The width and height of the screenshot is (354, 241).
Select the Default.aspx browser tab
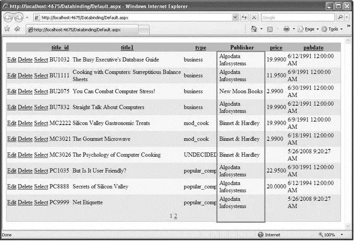[82, 30]
